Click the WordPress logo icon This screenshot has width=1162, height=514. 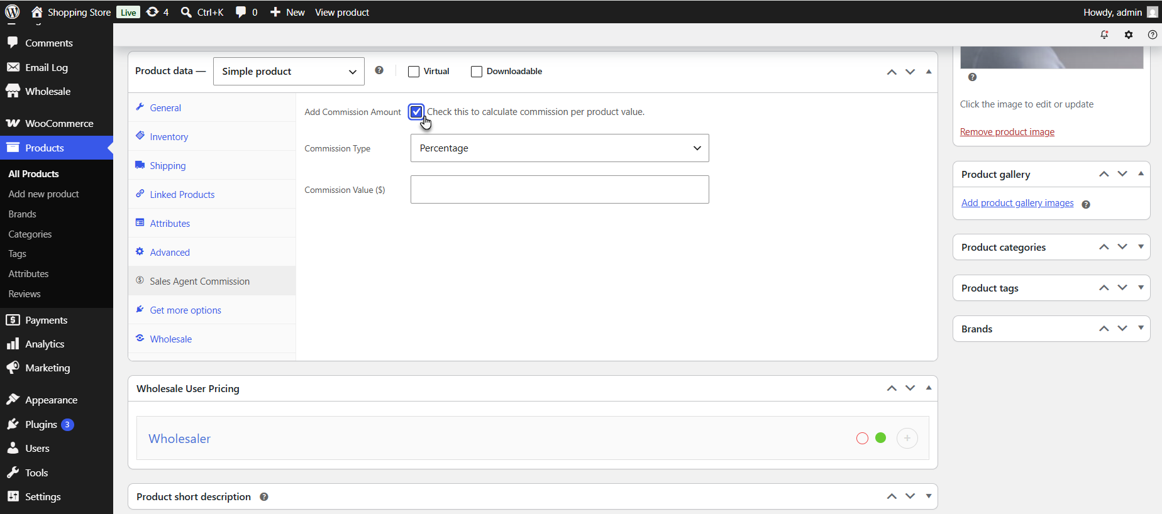13,12
